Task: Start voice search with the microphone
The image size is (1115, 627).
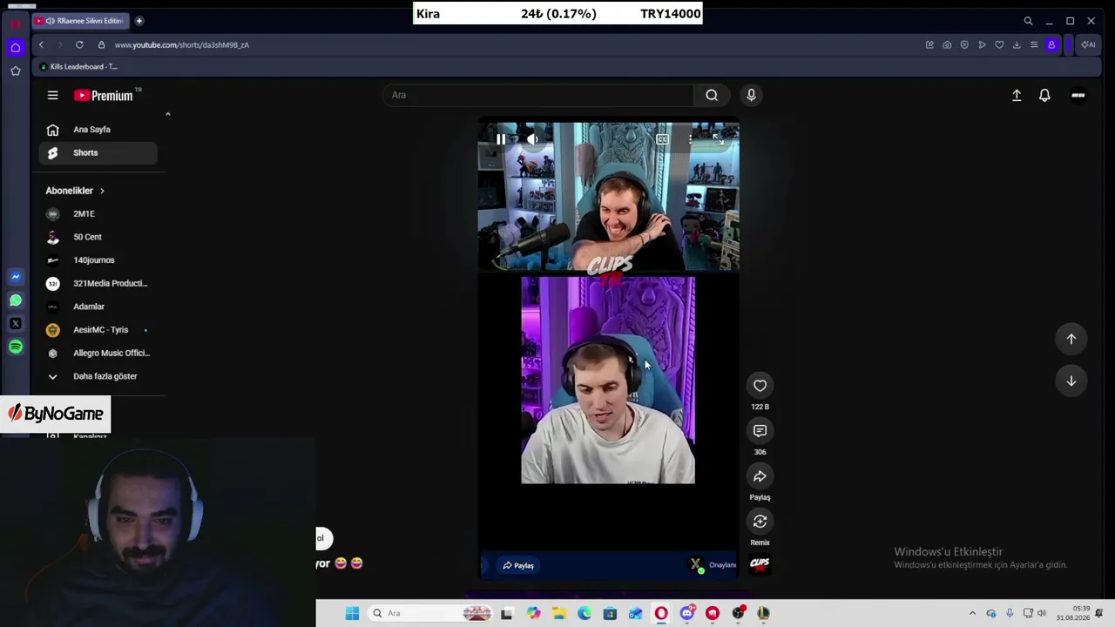Action: [x=751, y=95]
